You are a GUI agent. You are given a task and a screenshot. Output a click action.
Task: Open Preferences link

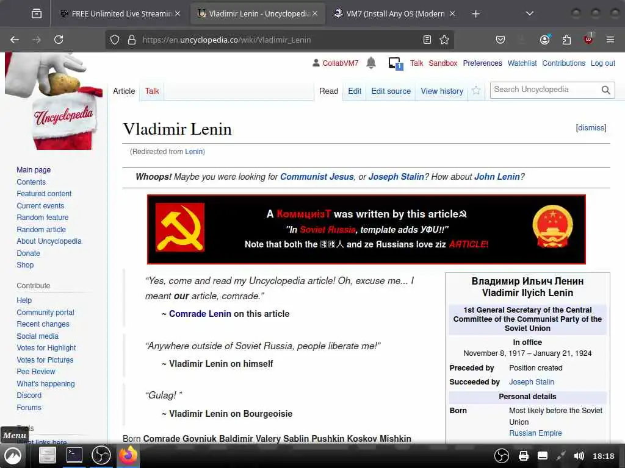[x=482, y=63]
